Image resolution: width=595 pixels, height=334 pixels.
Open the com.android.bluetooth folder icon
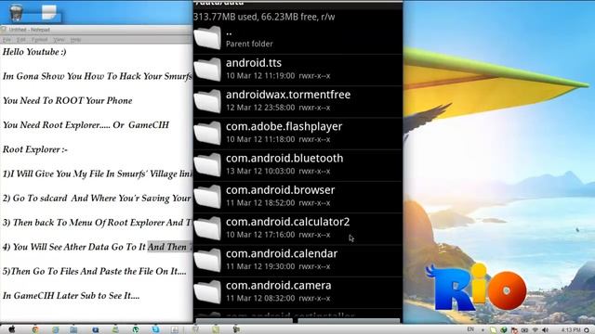point(207,165)
